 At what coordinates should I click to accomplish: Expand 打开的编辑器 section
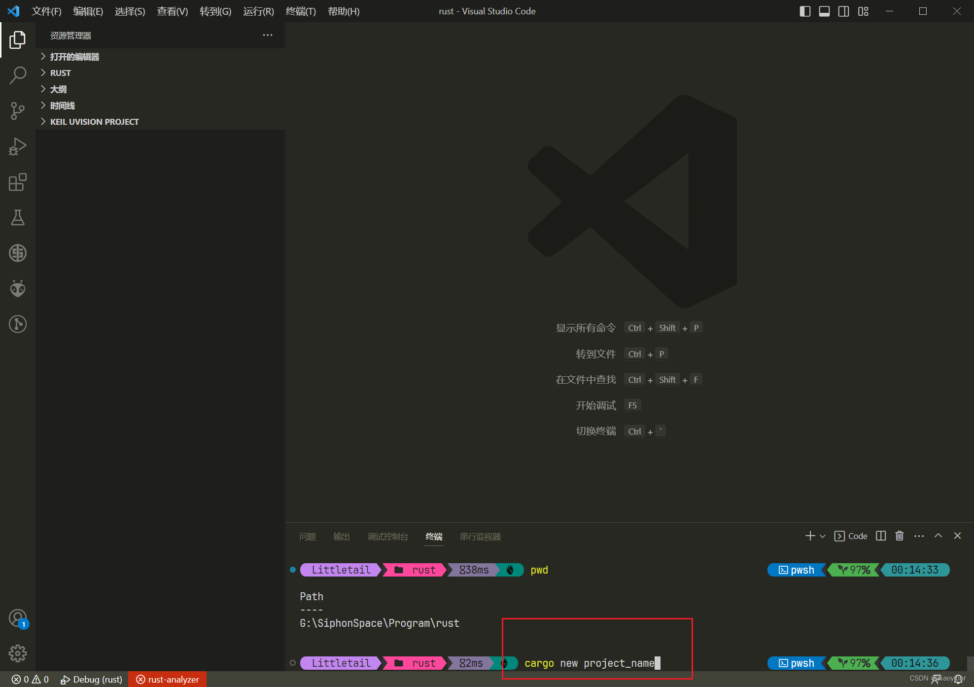[160, 57]
